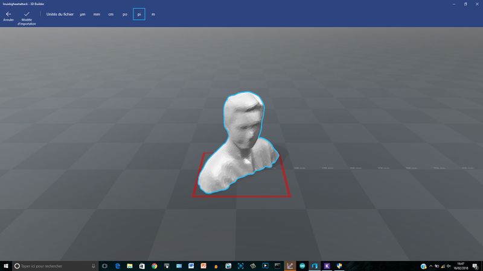This screenshot has width=483, height=271.
Task: Launch Microsoft Edge from taskbar
Action: [117, 266]
